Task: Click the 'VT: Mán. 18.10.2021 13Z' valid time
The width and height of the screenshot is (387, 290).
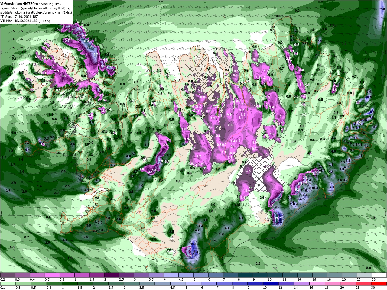Action: (19, 21)
